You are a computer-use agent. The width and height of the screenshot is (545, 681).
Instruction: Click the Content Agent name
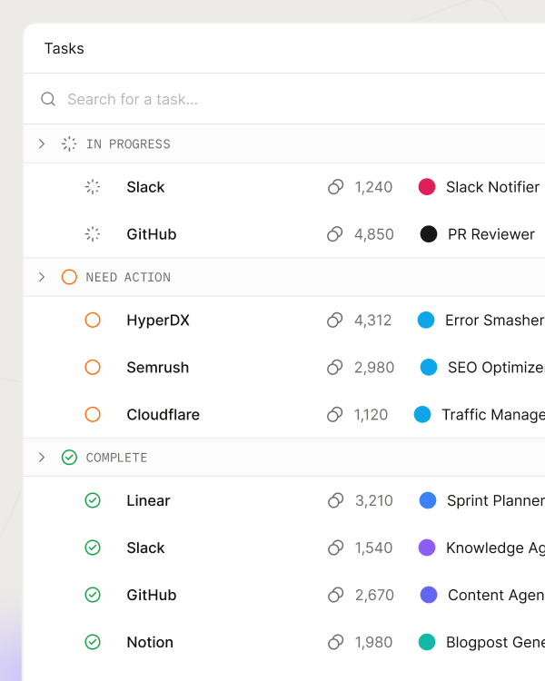pos(496,595)
